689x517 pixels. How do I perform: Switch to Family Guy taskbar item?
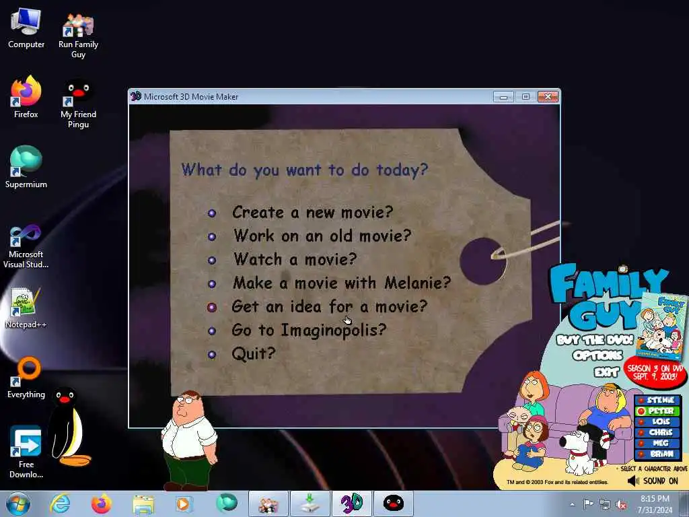pyautogui.click(x=268, y=504)
